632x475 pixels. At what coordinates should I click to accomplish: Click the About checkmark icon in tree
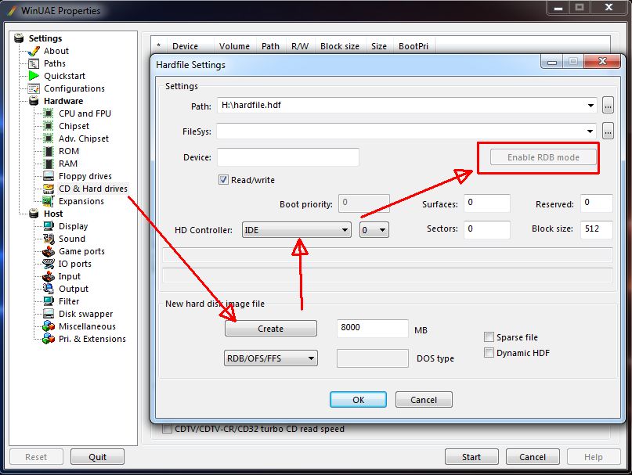(34, 51)
